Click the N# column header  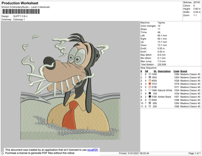pos(146,71)
